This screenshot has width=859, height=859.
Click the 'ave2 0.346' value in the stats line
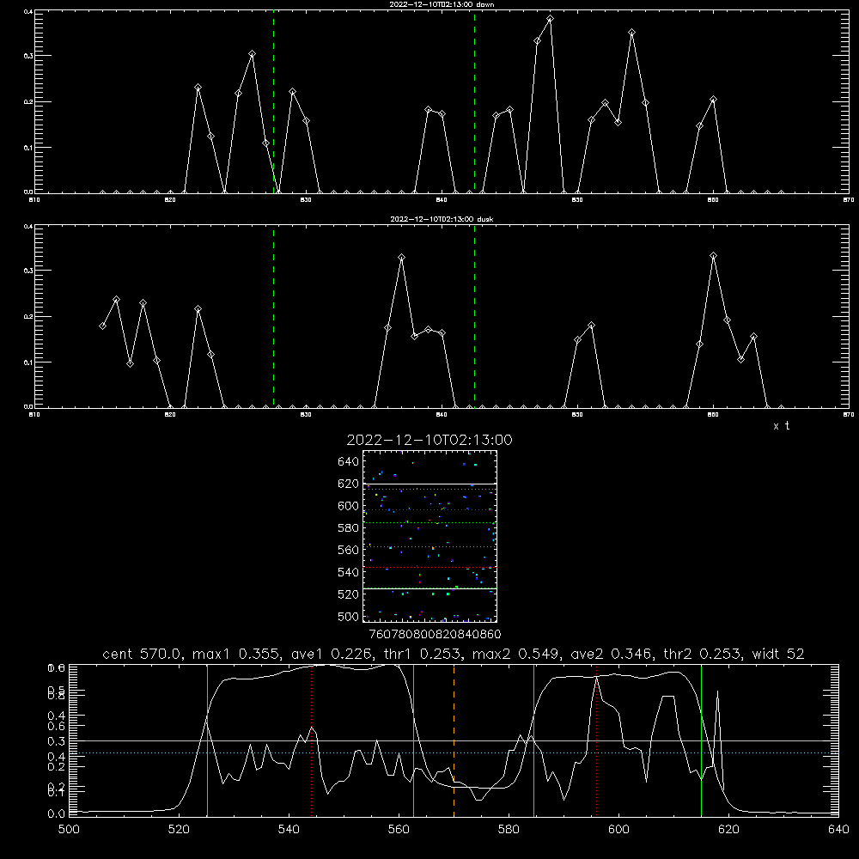coord(612,654)
